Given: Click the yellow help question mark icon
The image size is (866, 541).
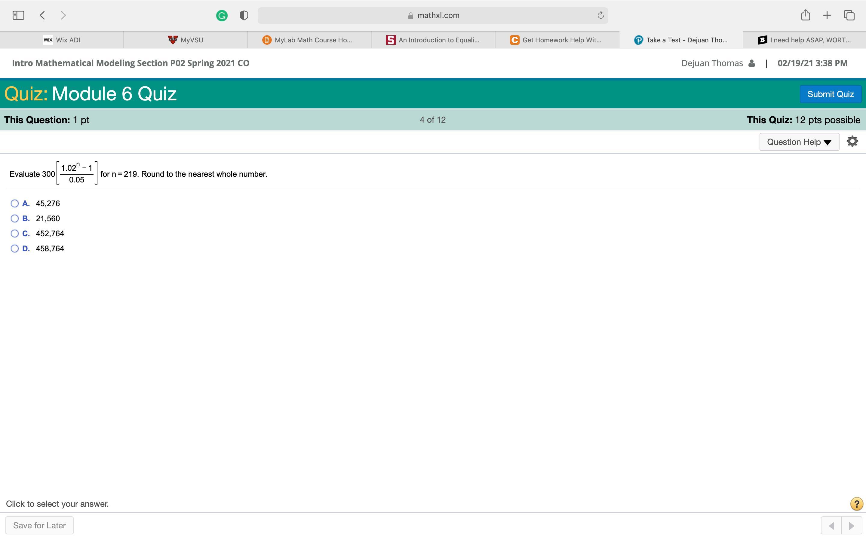Looking at the screenshot, I should click(856, 504).
